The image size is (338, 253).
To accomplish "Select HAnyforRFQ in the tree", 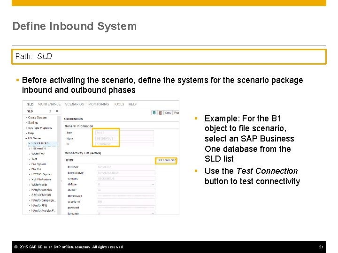I will point(39,206).
